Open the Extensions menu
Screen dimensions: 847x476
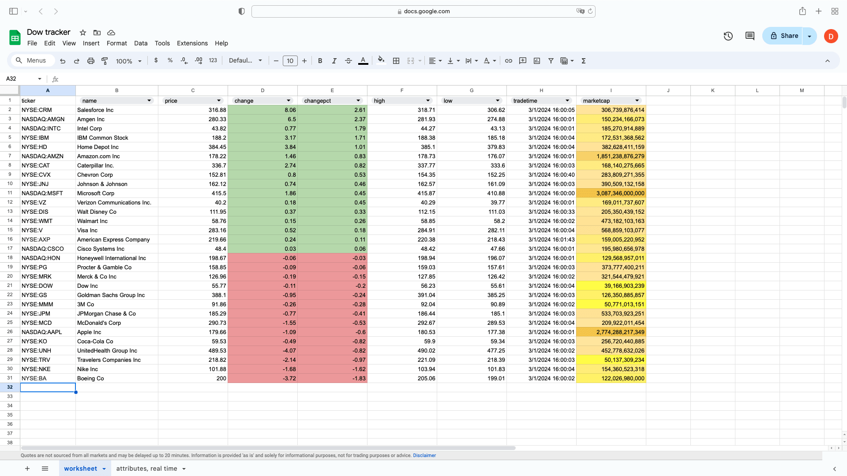[192, 43]
